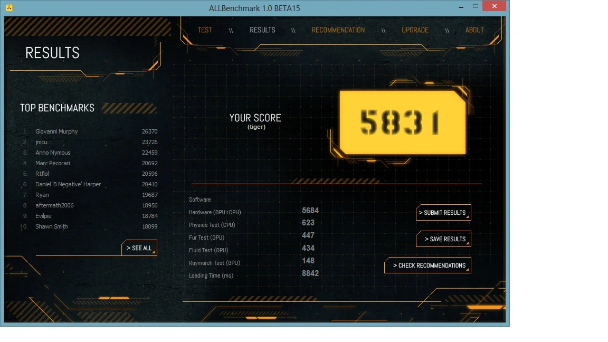This screenshot has height=342, width=608.
Task: Select the Marc Pecorari leaderboard entry
Action: click(x=90, y=163)
